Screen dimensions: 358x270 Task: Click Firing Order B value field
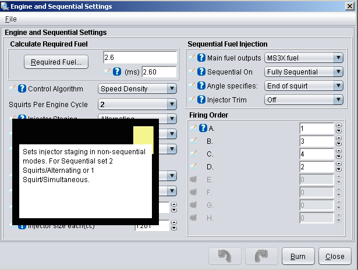tap(317, 141)
